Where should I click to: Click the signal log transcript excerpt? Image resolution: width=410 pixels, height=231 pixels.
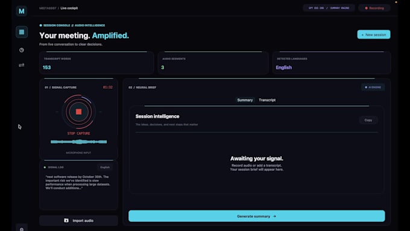pos(78,182)
